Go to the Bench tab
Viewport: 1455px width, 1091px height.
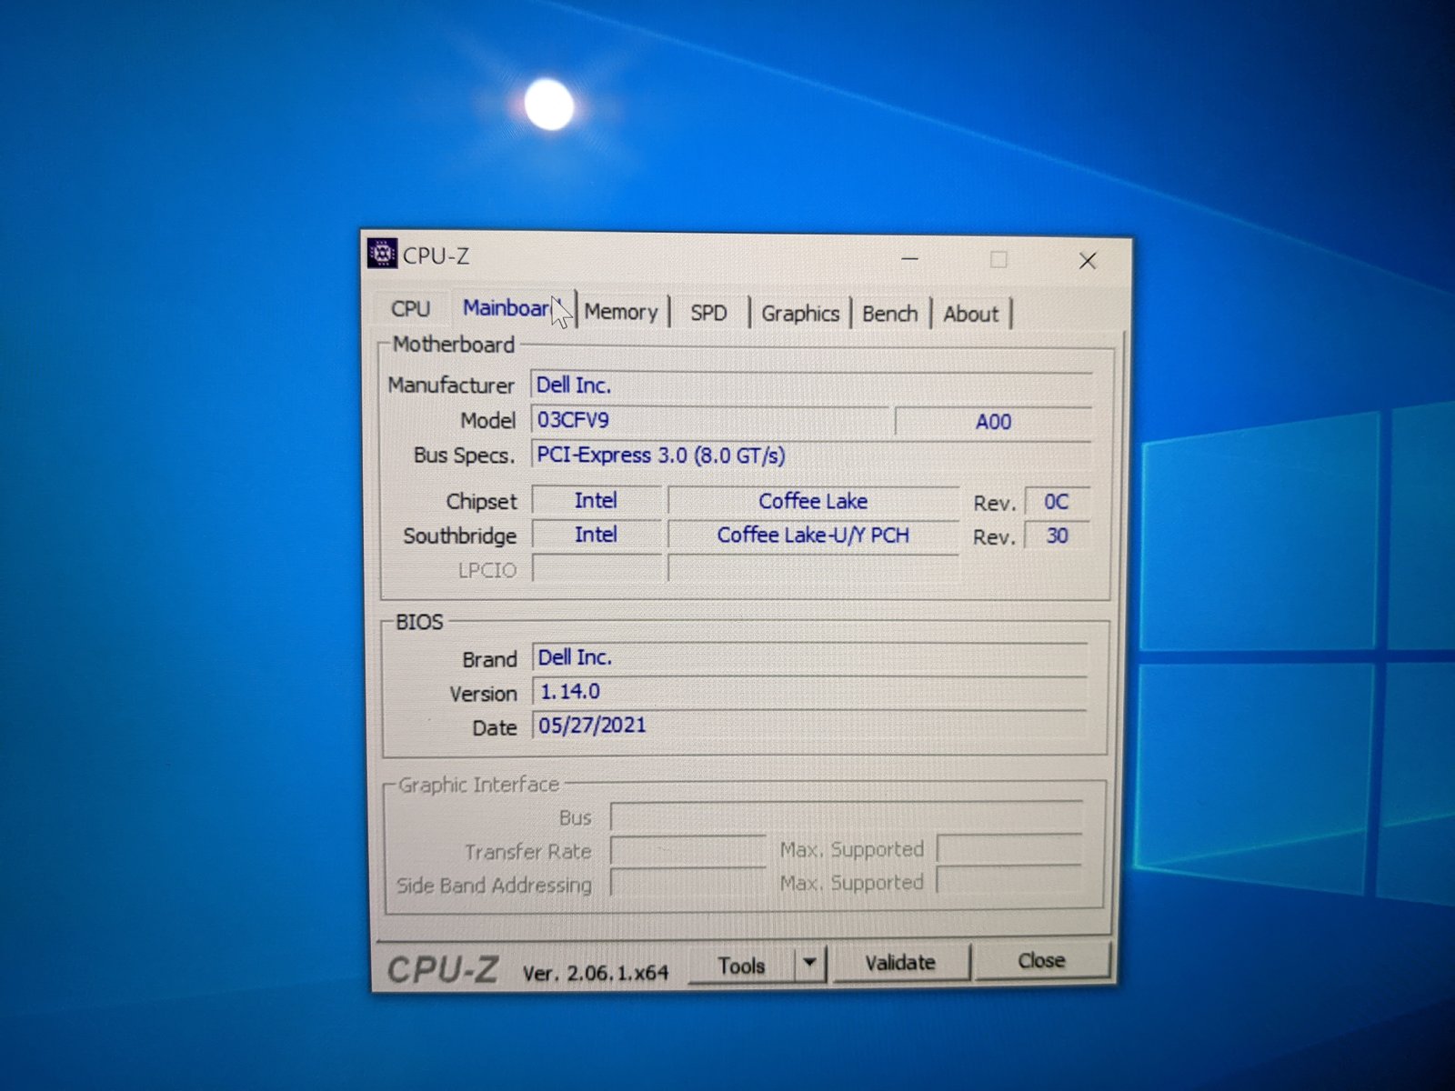(x=889, y=314)
